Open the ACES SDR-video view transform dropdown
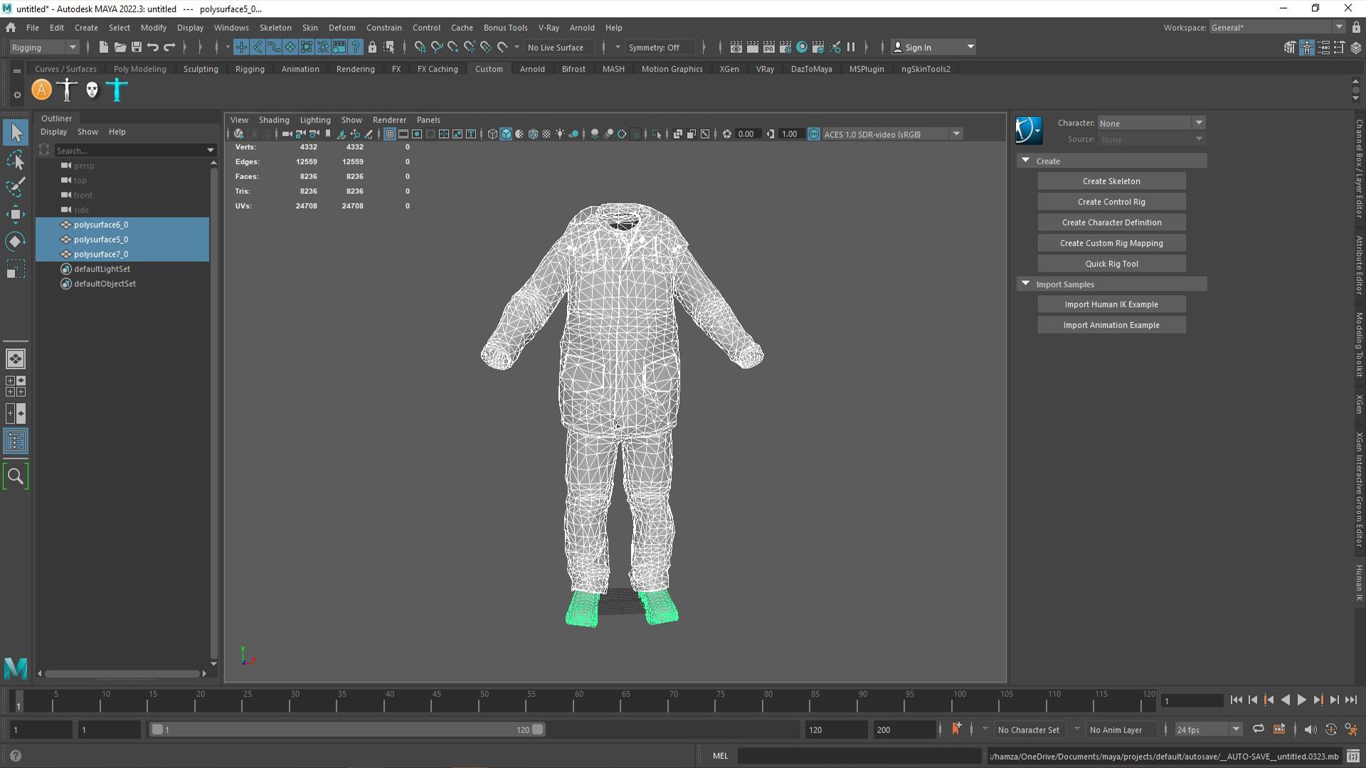The width and height of the screenshot is (1366, 768). [x=893, y=134]
